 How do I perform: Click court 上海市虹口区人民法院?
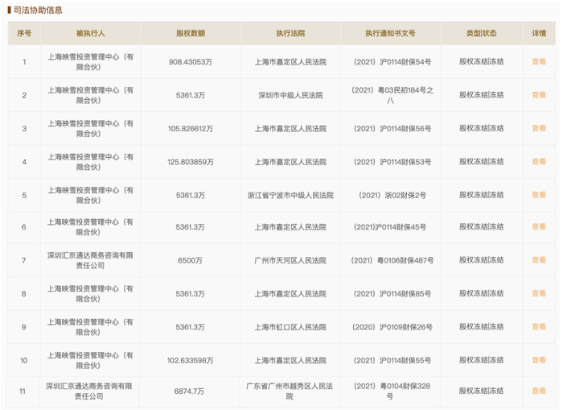(290, 327)
